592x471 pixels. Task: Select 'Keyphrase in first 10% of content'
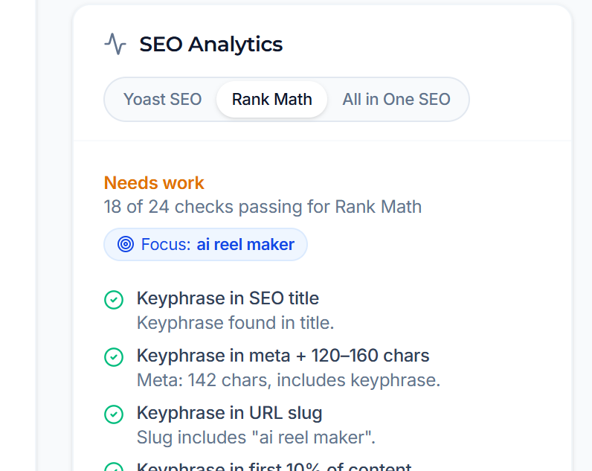(274, 467)
